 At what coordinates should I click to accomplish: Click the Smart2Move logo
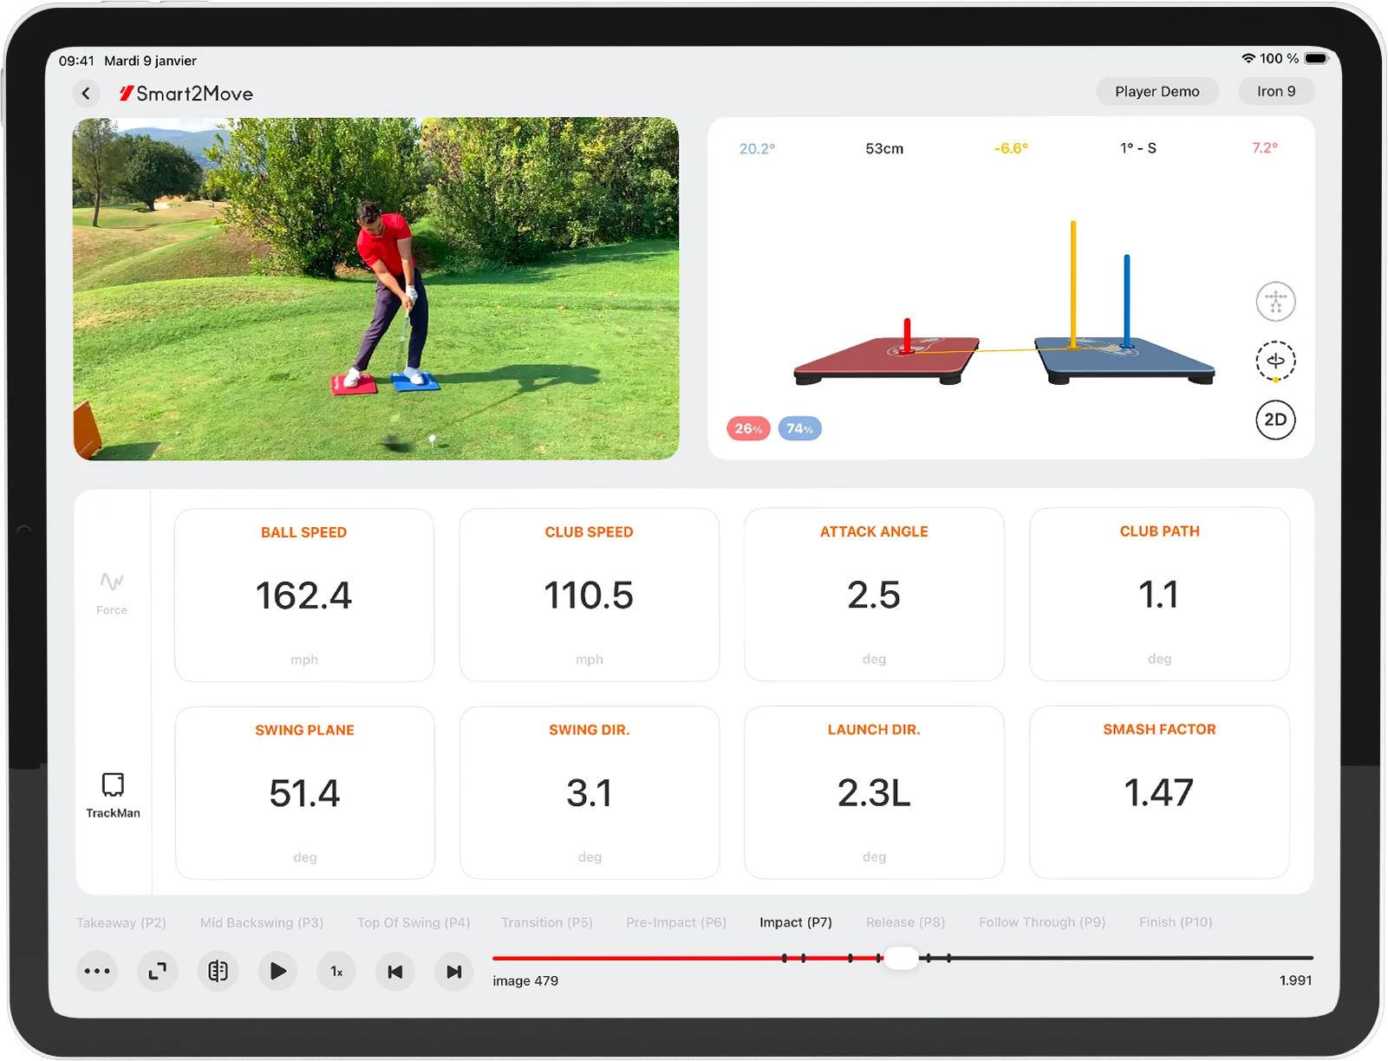[187, 93]
